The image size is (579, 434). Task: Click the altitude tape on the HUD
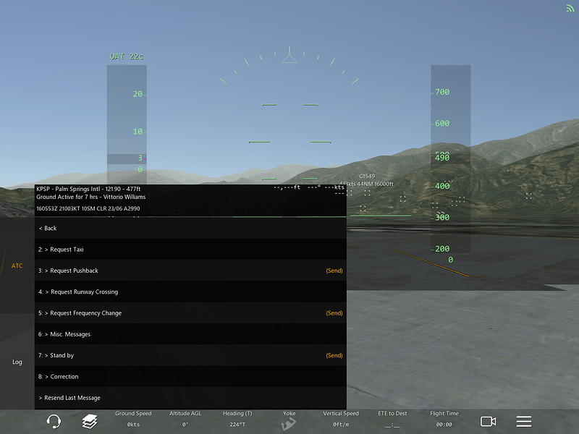(x=450, y=159)
